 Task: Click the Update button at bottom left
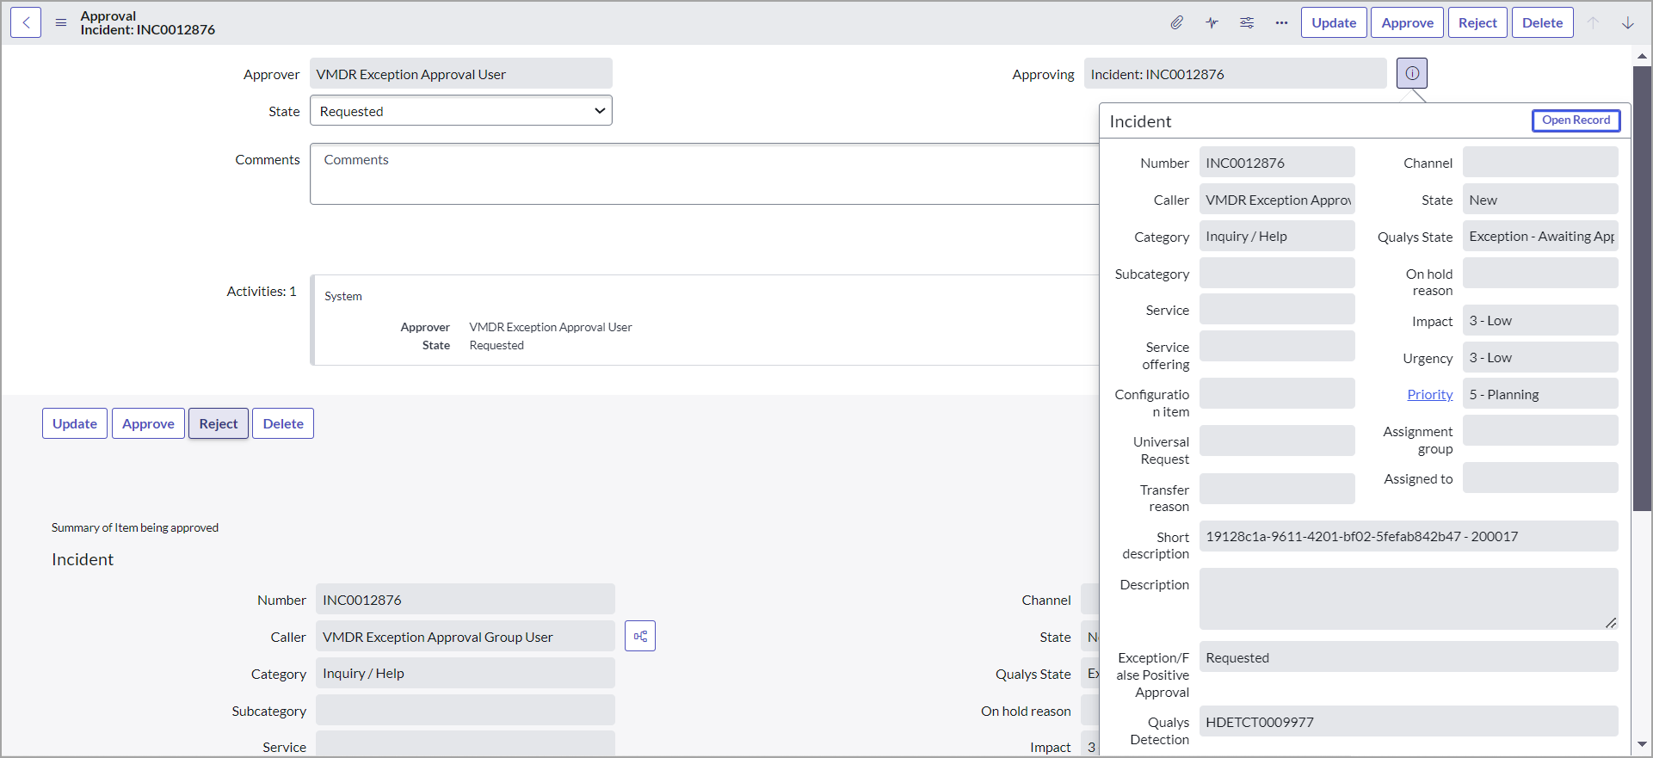click(x=75, y=424)
